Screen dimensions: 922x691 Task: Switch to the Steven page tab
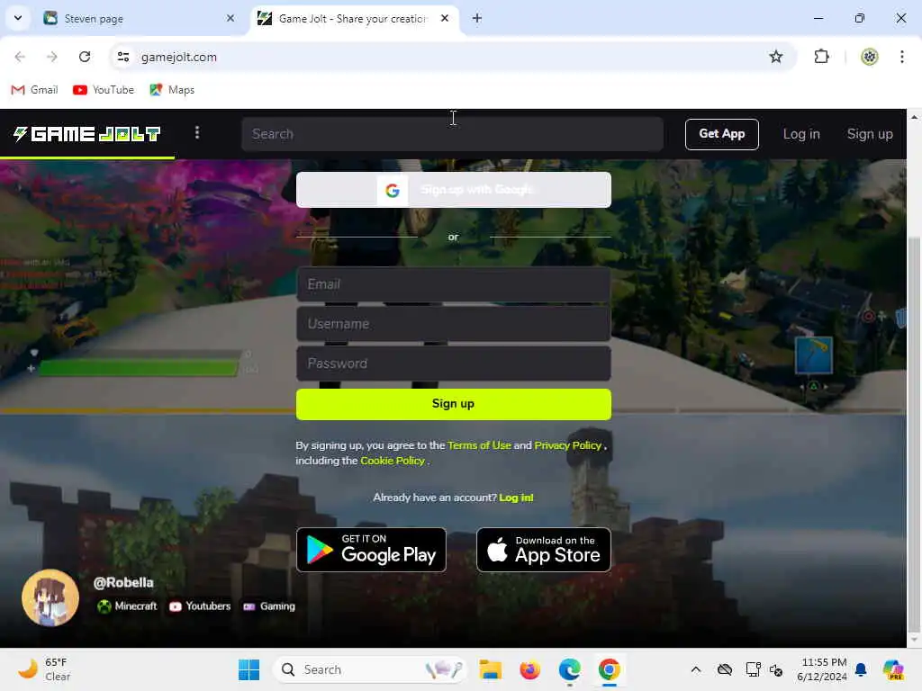tap(138, 18)
